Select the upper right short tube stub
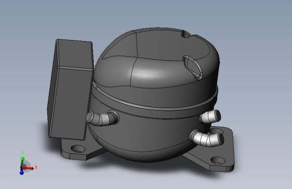Image resolution: width=292 pixels, height=189 pixels. [x=210, y=117]
